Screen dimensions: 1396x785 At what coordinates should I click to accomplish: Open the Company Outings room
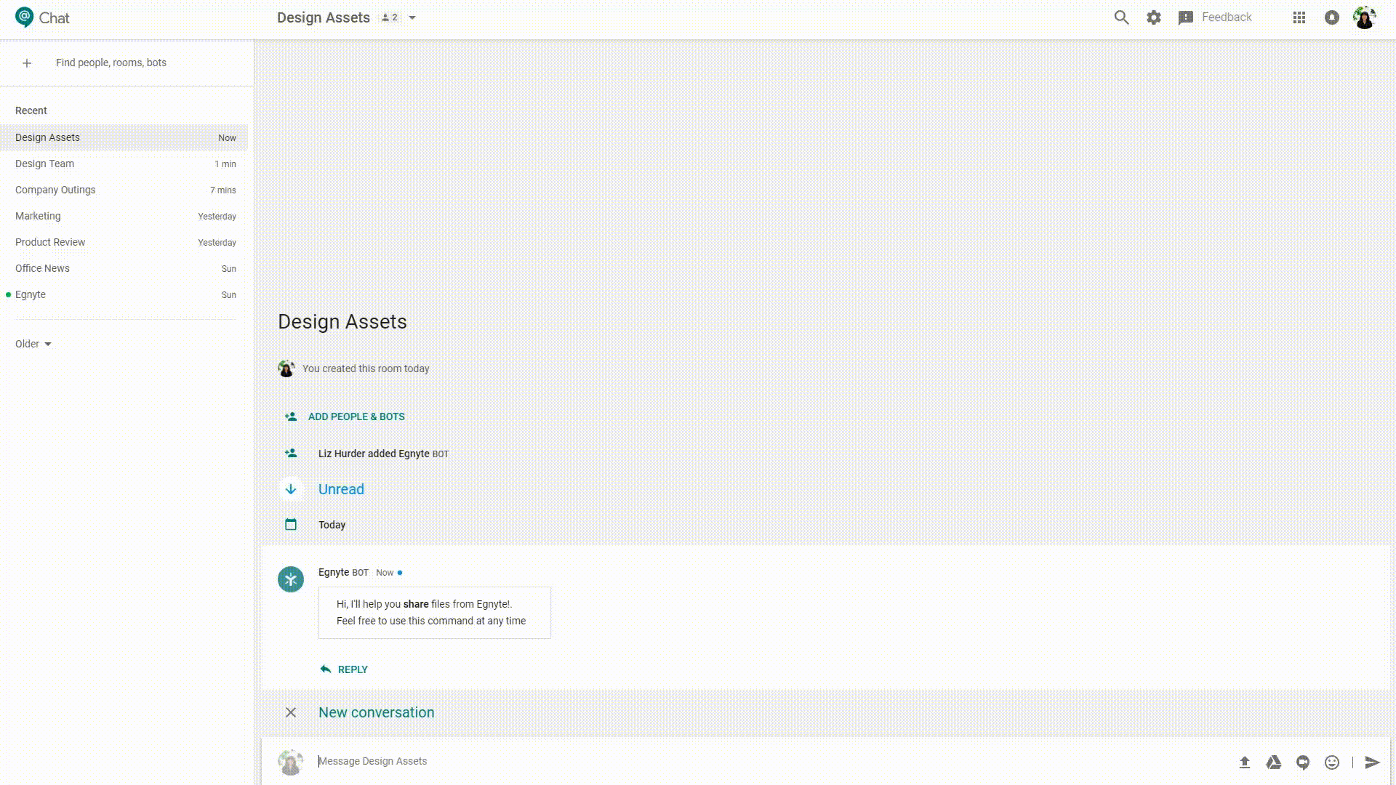click(55, 190)
